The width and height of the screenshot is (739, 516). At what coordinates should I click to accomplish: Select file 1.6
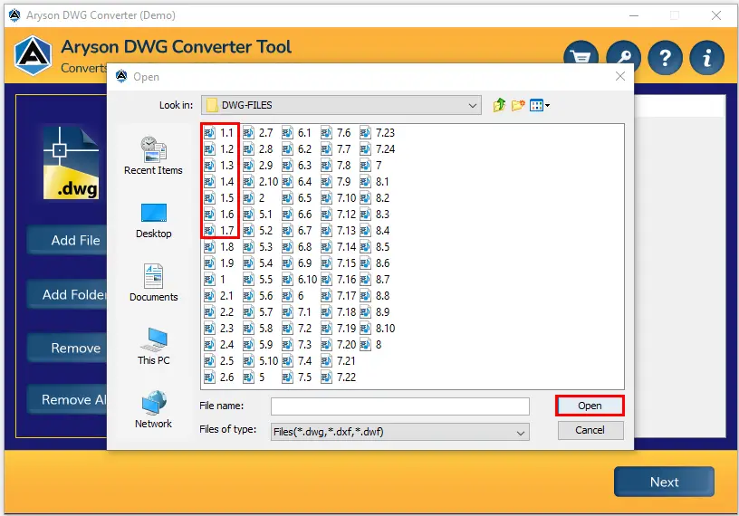tap(219, 215)
